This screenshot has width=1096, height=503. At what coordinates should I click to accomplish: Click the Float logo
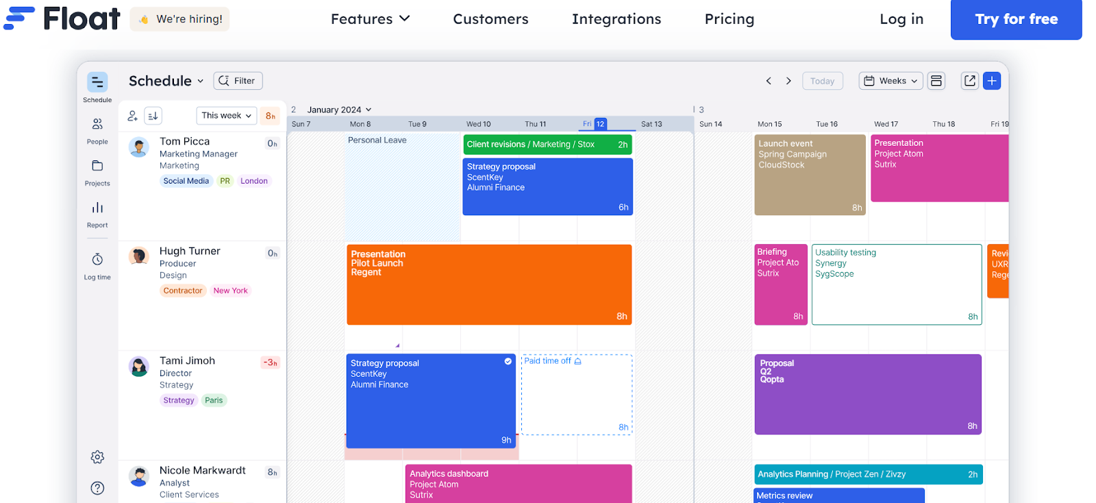(62, 19)
